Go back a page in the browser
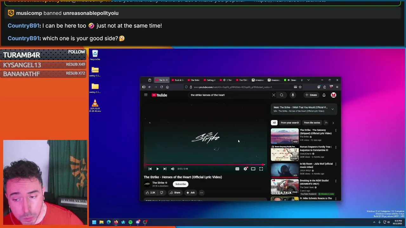Image resolution: width=406 pixels, height=228 pixels. [150, 87]
